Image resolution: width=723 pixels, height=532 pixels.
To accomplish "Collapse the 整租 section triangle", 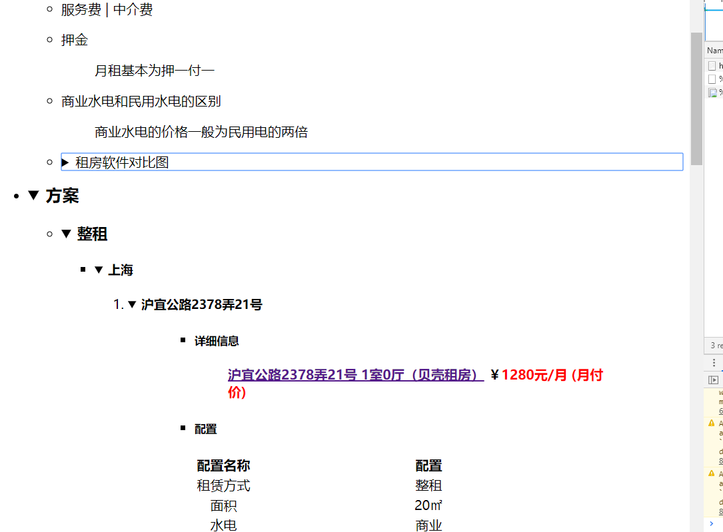I will (x=67, y=234).
